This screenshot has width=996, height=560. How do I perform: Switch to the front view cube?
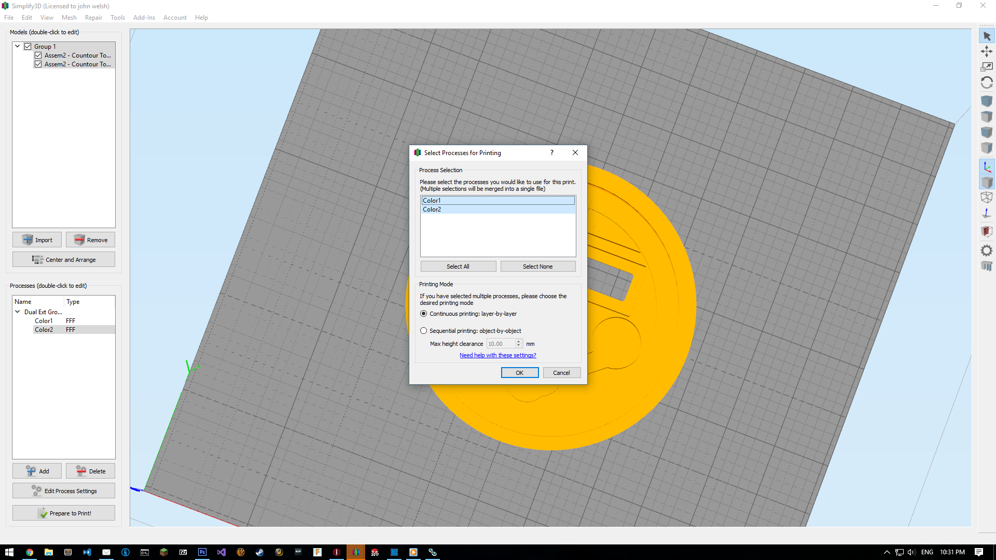(987, 132)
